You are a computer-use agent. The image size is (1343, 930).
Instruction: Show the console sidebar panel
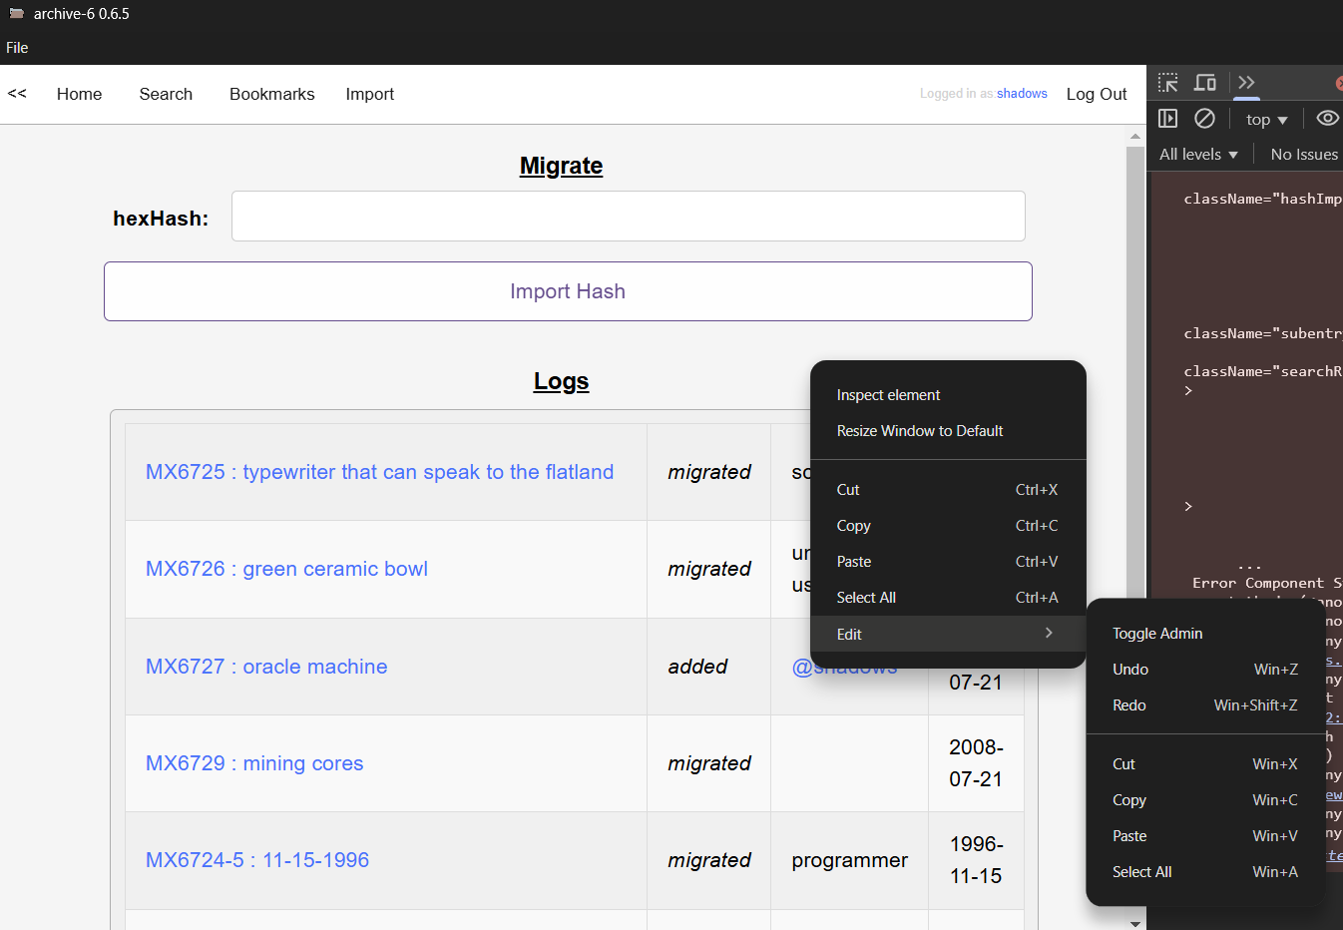coord(1167,118)
